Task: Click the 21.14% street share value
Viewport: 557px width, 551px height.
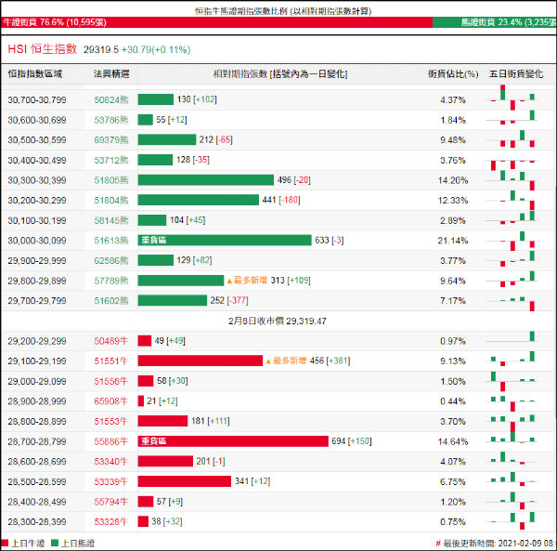Action: (453, 241)
